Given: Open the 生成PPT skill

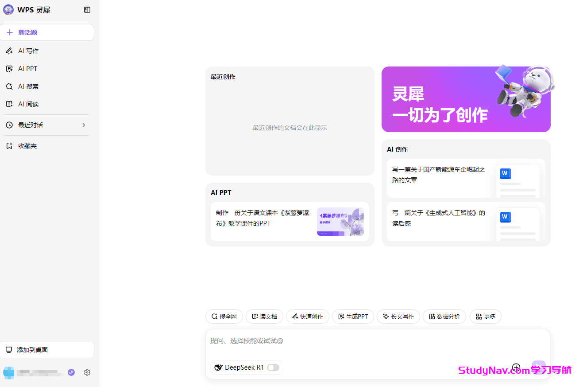Looking at the screenshot, I should pos(353,316).
